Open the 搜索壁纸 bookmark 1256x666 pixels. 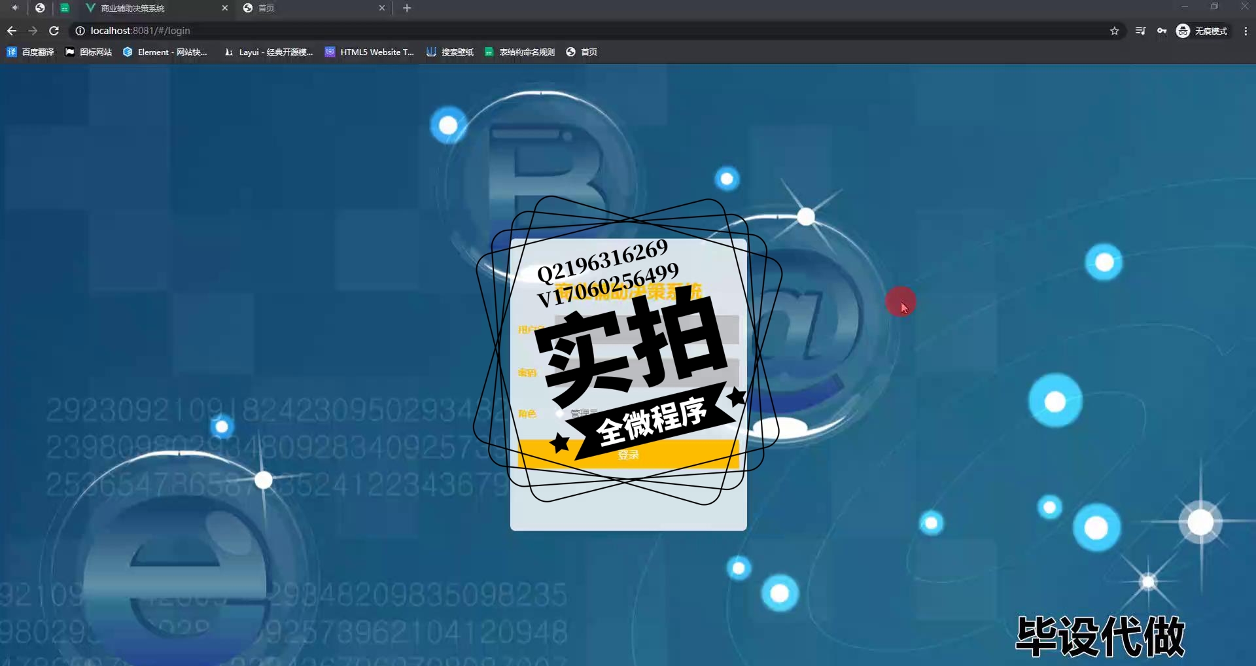pyautogui.click(x=450, y=52)
